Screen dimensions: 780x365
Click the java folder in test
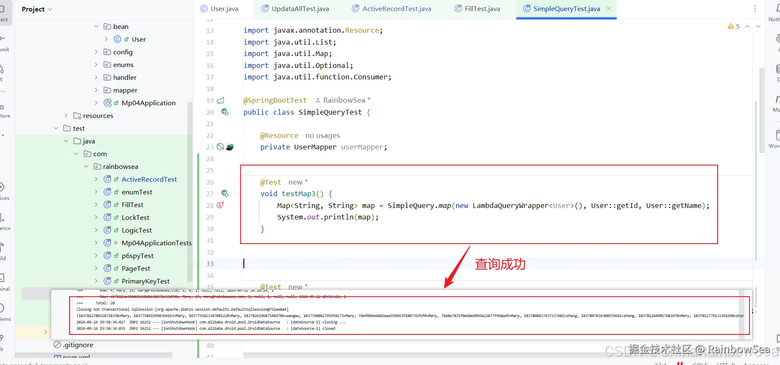coord(84,141)
